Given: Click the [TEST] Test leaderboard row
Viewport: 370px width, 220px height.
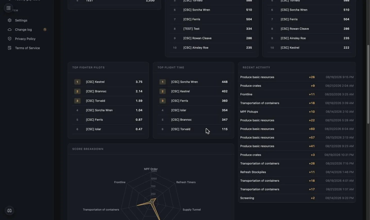Looking at the screenshot, I should [212, 29].
